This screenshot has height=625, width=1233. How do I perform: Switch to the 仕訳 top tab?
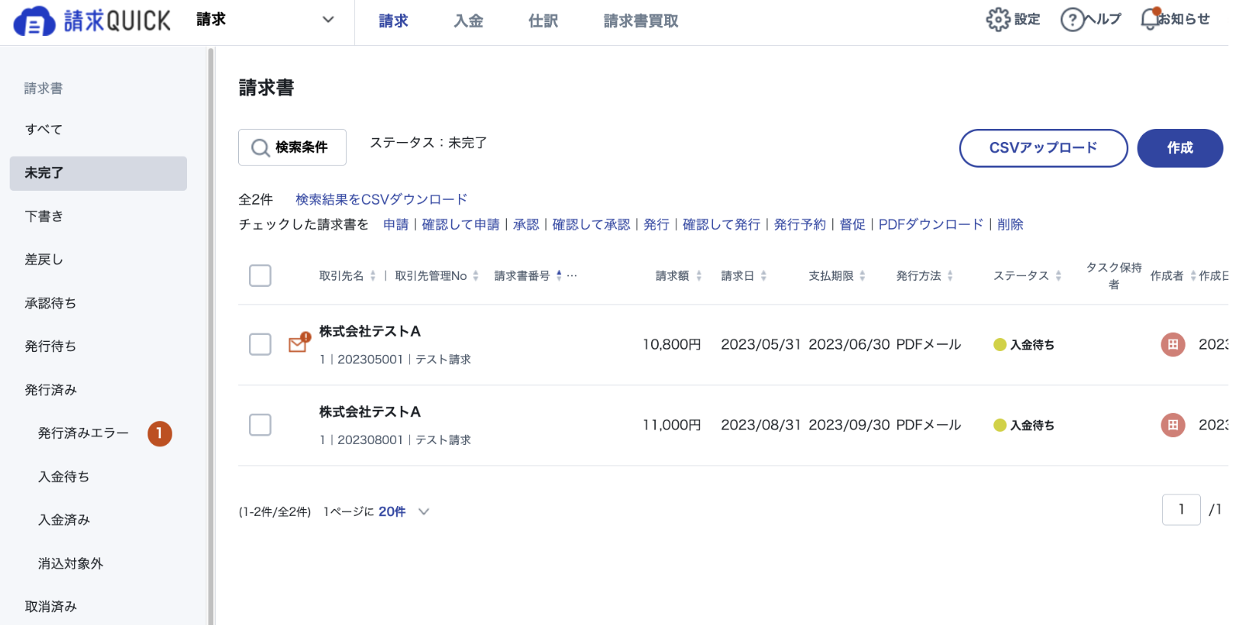click(x=543, y=21)
